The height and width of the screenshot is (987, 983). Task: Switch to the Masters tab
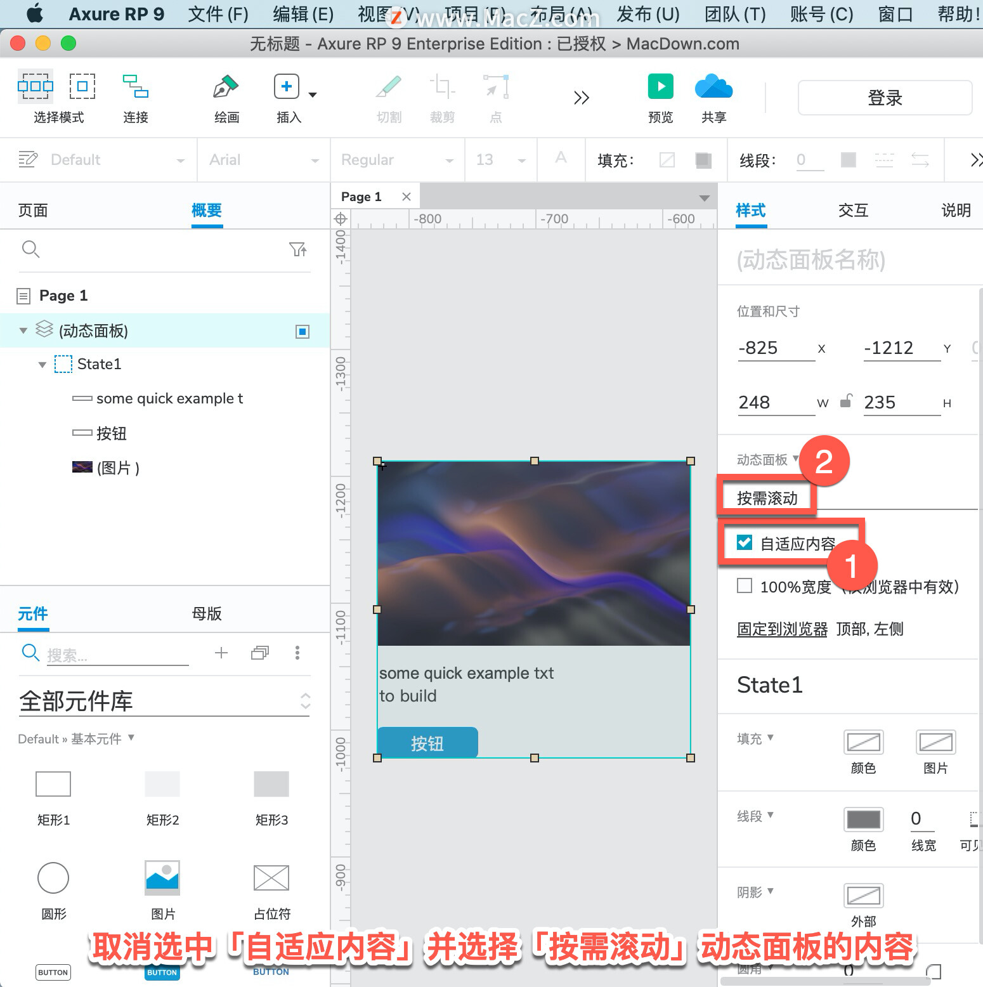207,613
